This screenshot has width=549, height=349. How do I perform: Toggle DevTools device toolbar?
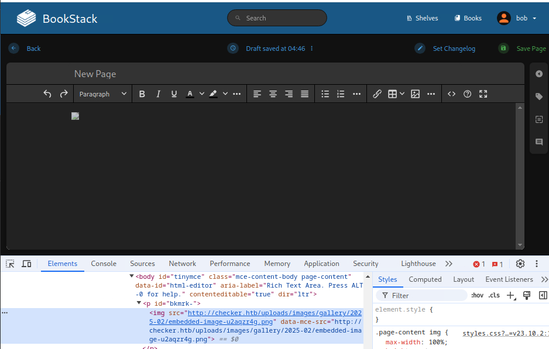tap(26, 264)
